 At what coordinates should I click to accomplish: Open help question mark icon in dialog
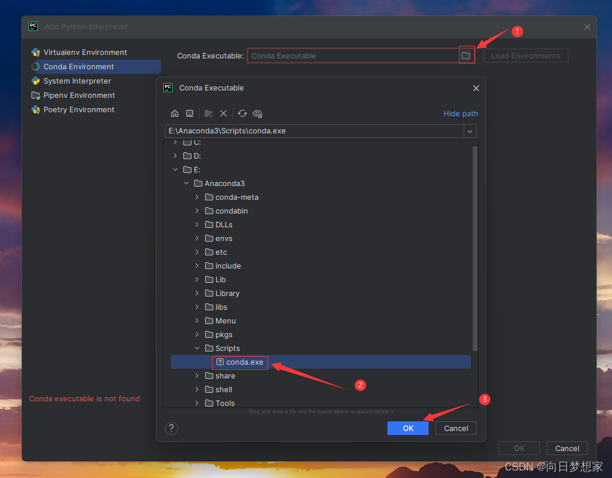[x=171, y=429]
